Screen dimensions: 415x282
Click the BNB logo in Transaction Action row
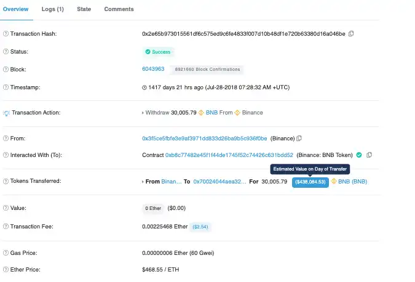pyautogui.click(x=201, y=113)
